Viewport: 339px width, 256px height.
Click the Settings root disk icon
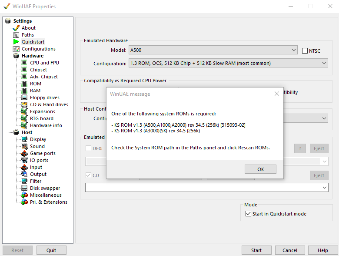(8, 21)
